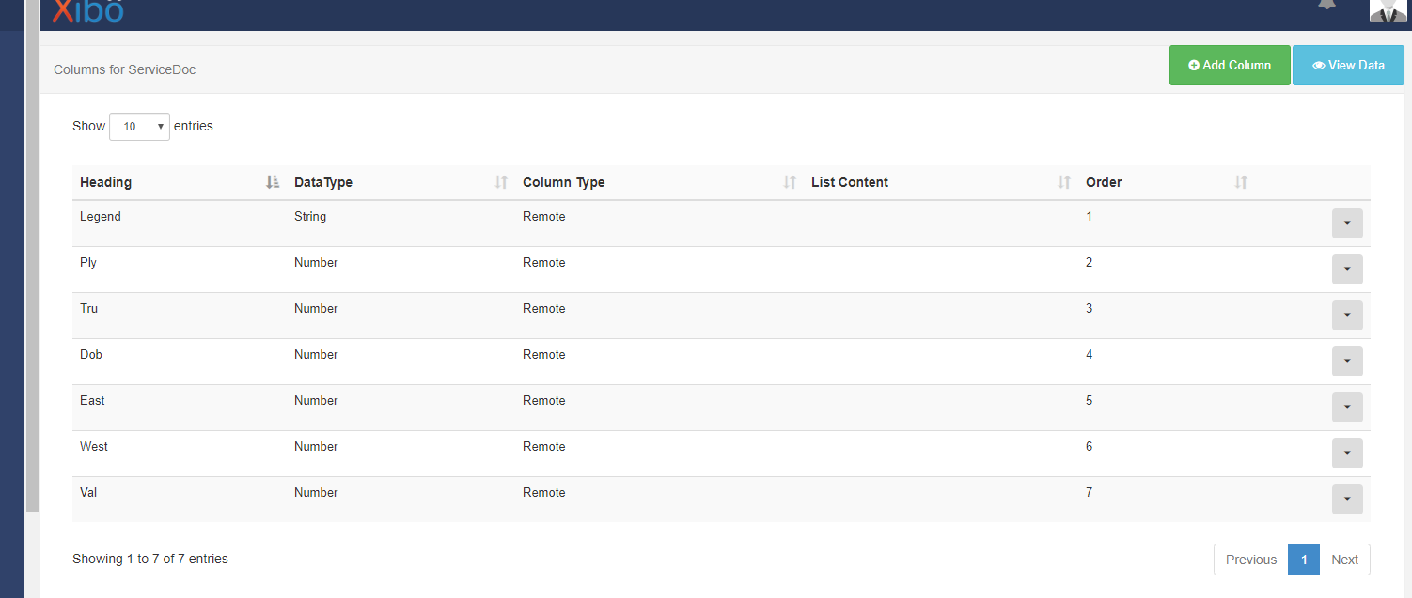Go to the Previous page

(x=1250, y=560)
